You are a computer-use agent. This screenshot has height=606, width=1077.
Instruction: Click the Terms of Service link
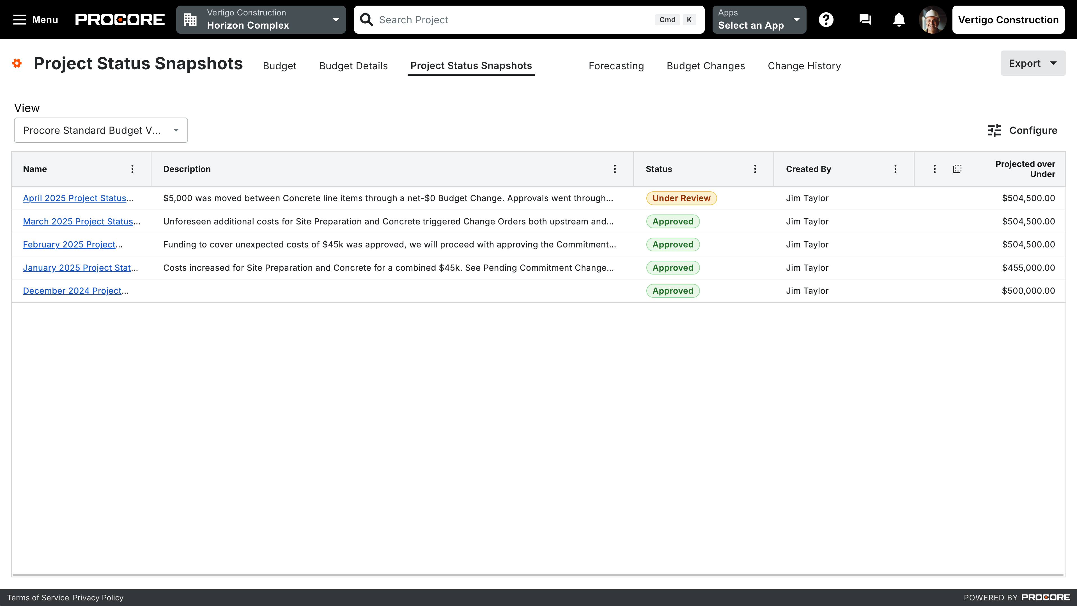(x=37, y=597)
